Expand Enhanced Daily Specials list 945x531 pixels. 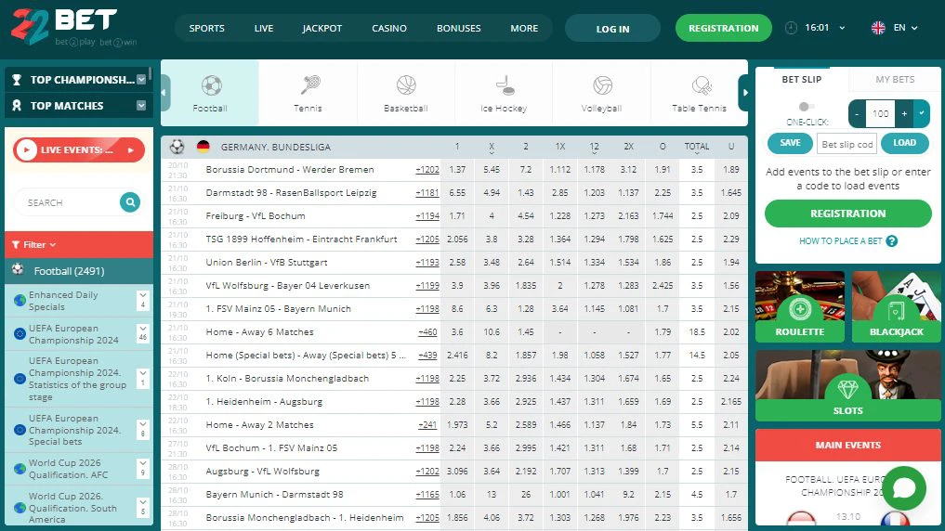pos(143,300)
